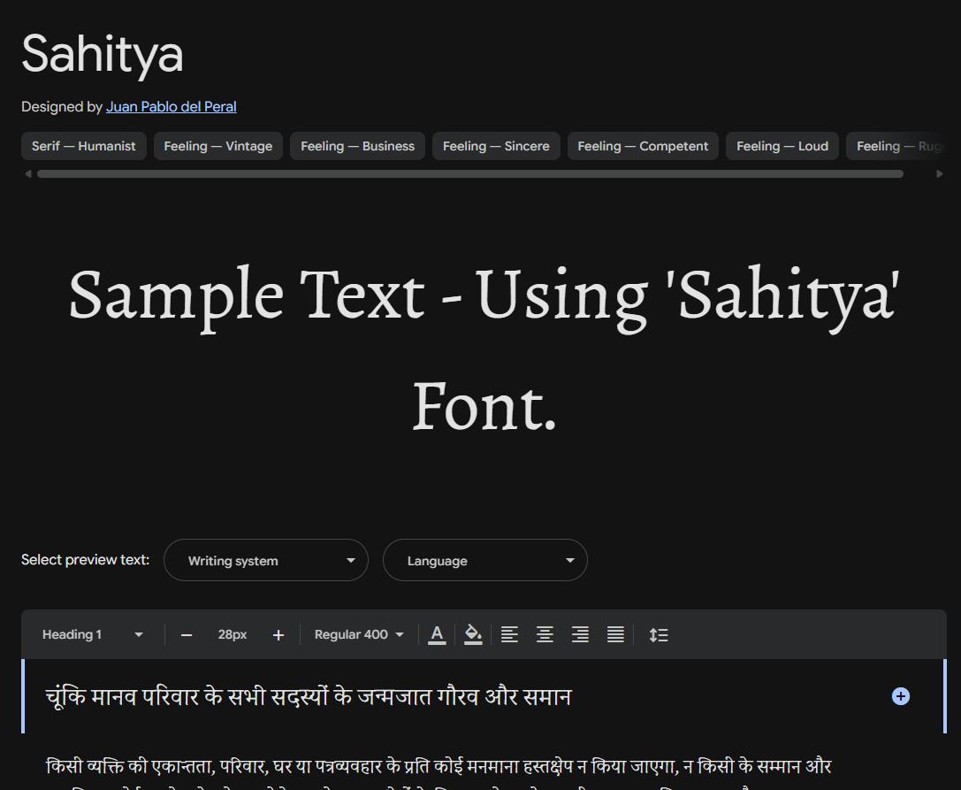Click the Sahitya font title
The width and height of the screenshot is (961, 790).
click(103, 55)
